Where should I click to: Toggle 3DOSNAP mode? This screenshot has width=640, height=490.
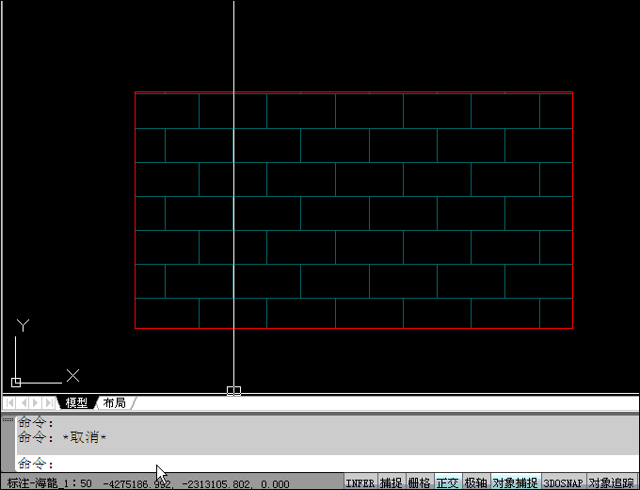click(x=564, y=482)
